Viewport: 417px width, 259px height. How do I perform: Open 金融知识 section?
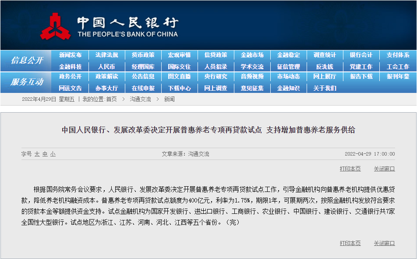tap(289, 89)
